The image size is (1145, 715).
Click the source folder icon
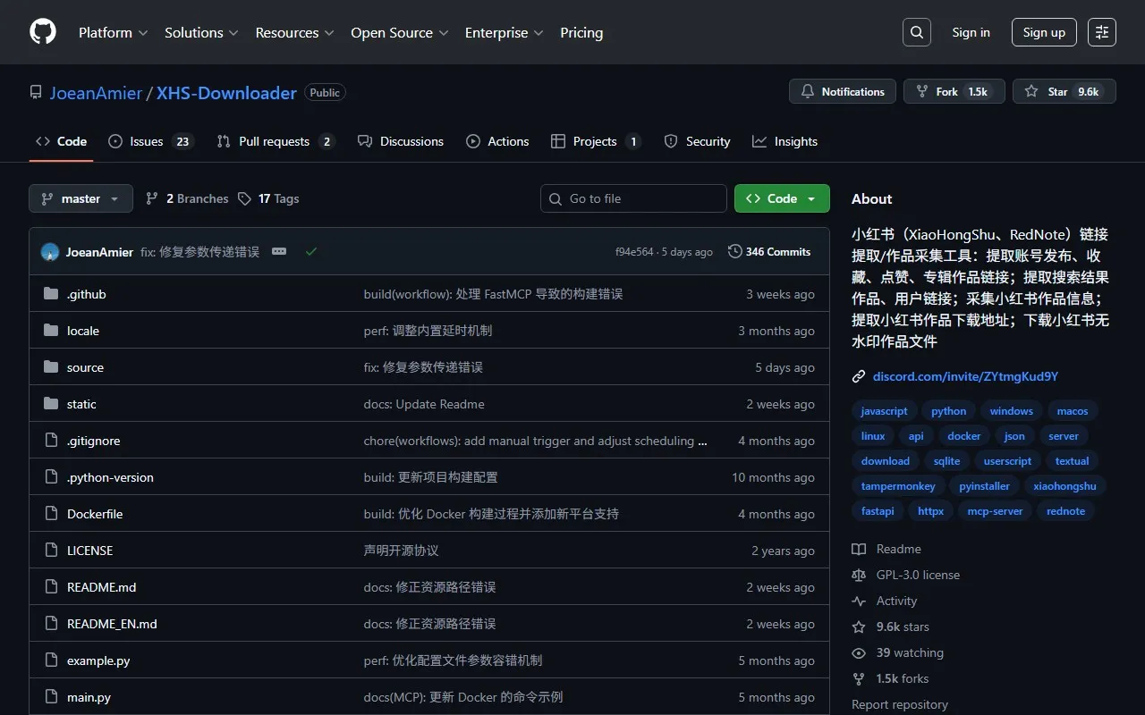click(x=52, y=367)
